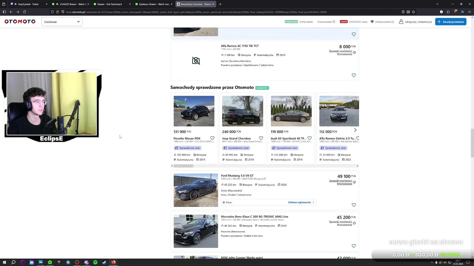The image size is (474, 266).
Task: Click financing info icon next to 49 100 PLN
Action: tap(354, 182)
